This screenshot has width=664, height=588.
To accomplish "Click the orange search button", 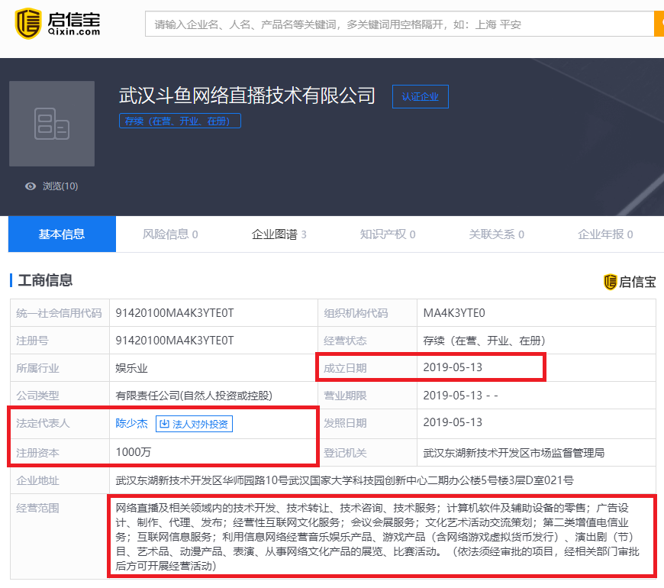I will [x=659, y=24].
